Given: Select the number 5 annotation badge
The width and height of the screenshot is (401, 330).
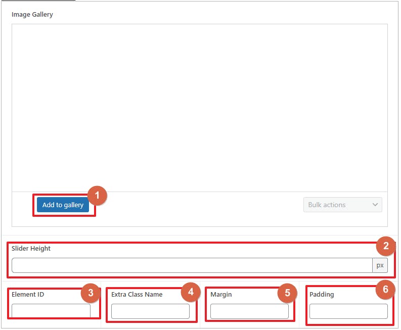Looking at the screenshot, I should click(x=287, y=292).
